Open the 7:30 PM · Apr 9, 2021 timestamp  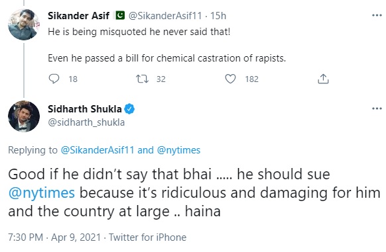[x=54, y=237]
